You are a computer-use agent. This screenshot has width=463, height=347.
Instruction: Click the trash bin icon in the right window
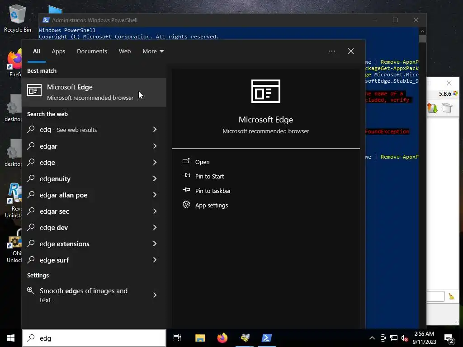pos(447,108)
